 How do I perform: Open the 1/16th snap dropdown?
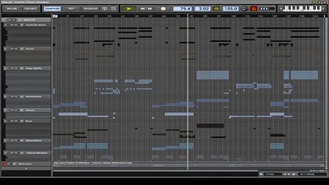tap(273, 174)
